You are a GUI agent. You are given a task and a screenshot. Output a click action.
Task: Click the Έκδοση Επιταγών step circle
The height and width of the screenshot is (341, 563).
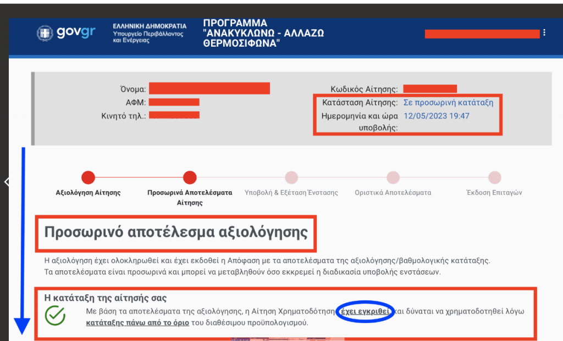pos(495,177)
